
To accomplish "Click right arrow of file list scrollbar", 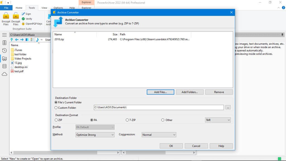I will [118, 153].
